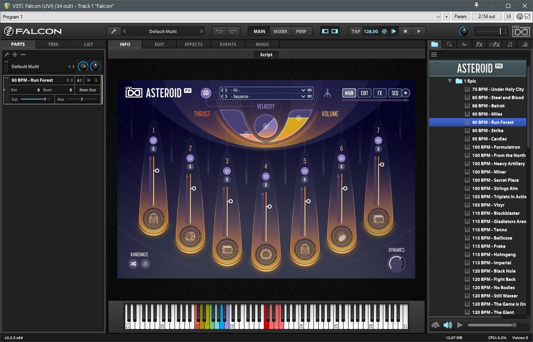
Task: Start the Asteroid sequencer play button
Action: coord(406,93)
